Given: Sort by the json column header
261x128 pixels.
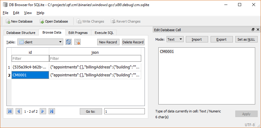Looking at the screenshot, I should 95,53.
